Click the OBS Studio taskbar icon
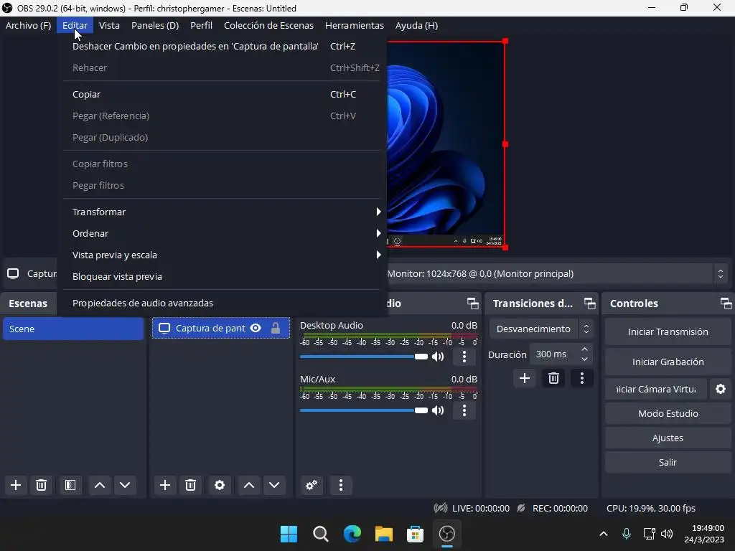 pos(446,534)
